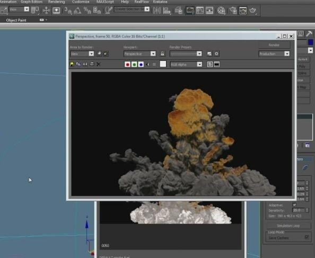Save the rendered image
Image resolution: width=315 pixels, height=258 pixels.
click(72, 64)
